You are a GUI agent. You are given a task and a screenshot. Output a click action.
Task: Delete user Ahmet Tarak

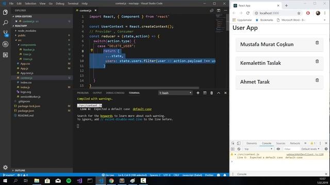click(317, 80)
